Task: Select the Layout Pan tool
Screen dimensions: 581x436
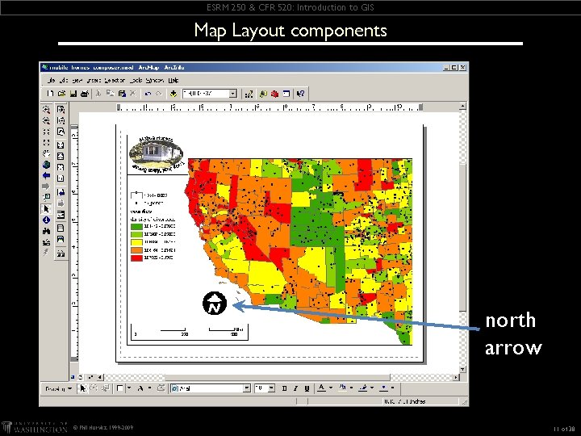Action: pos(61,132)
